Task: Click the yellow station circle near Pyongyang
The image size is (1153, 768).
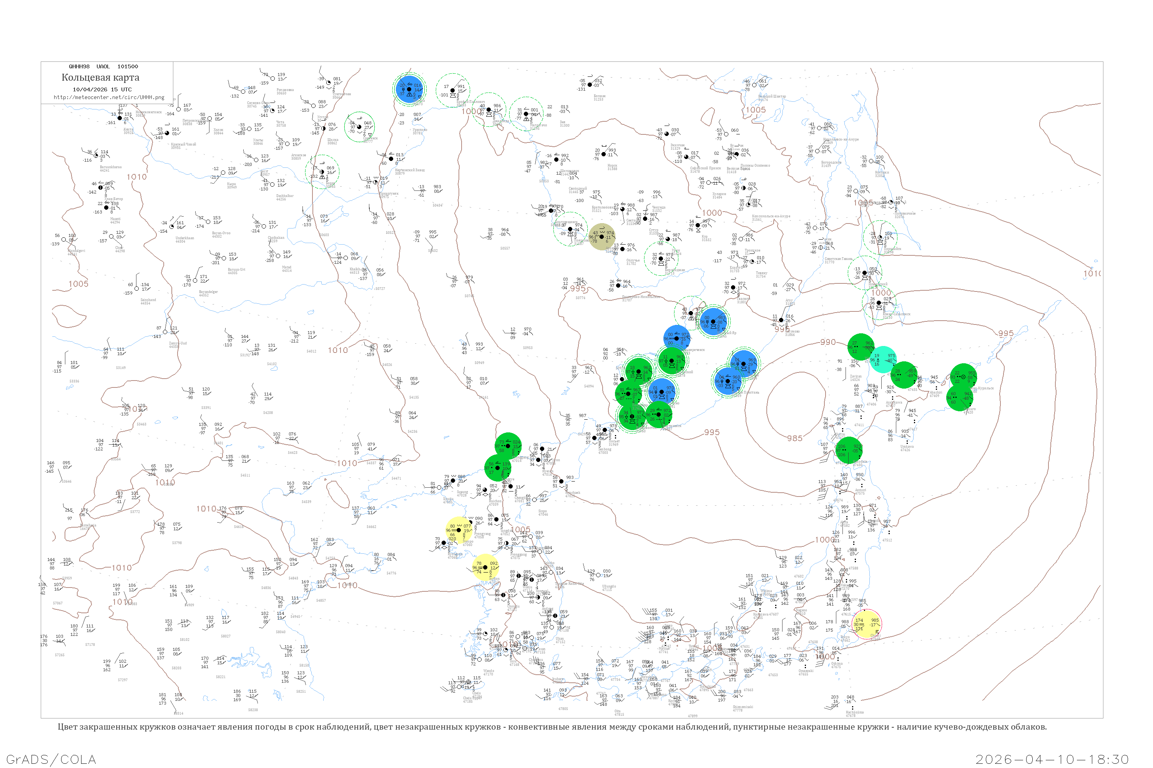Action: click(459, 530)
